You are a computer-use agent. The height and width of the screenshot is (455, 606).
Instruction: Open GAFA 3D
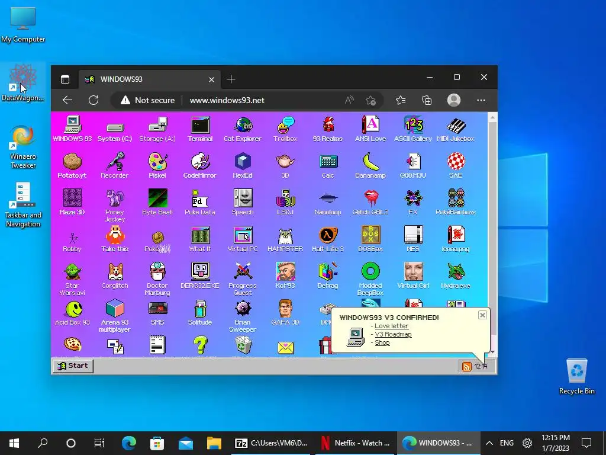[285, 313]
